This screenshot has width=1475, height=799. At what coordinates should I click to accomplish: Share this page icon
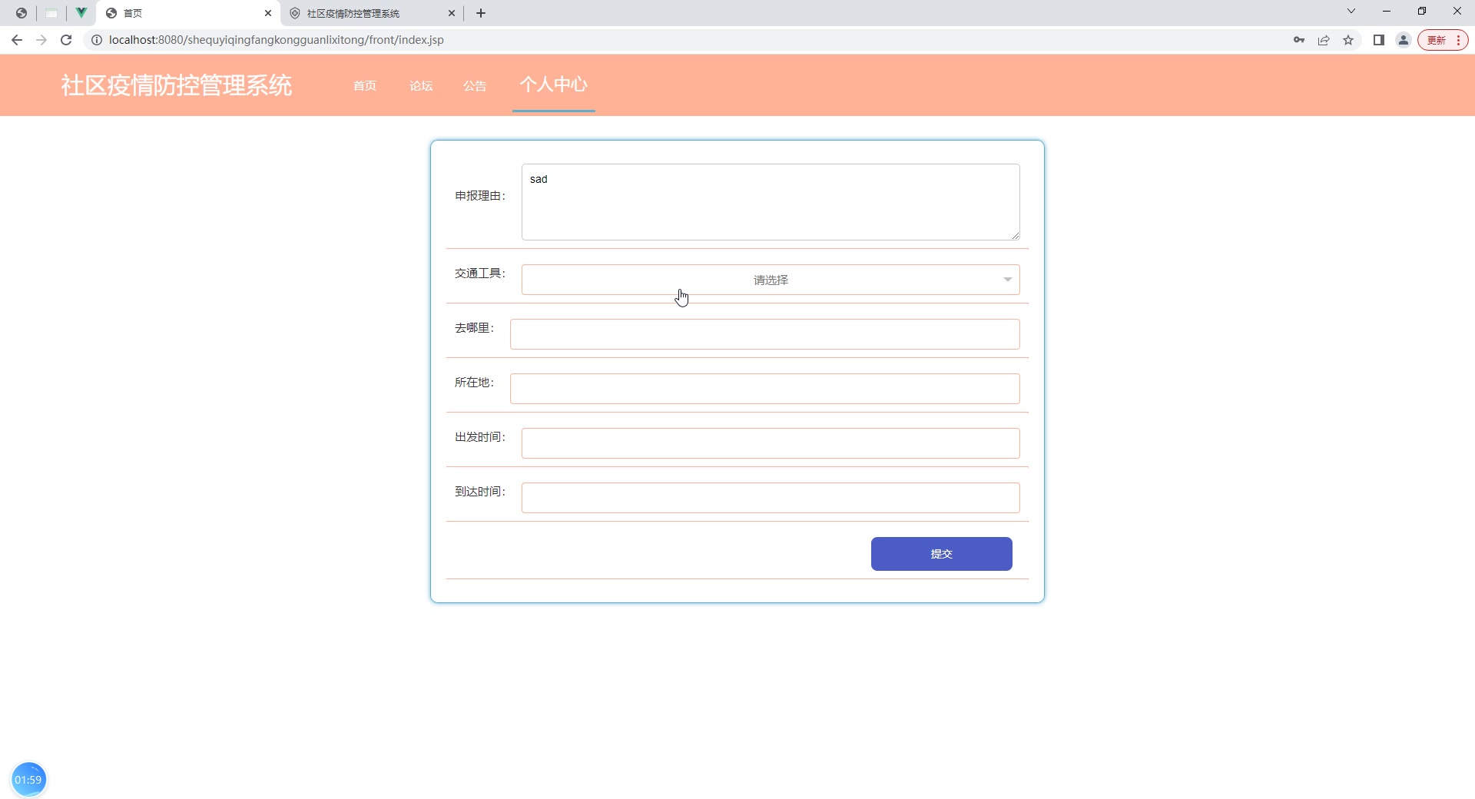click(1324, 40)
